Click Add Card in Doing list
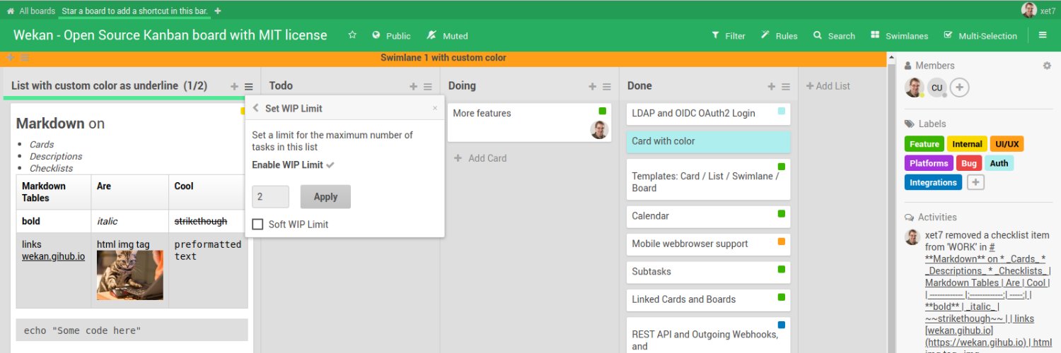This screenshot has width=1061, height=353. [480, 158]
